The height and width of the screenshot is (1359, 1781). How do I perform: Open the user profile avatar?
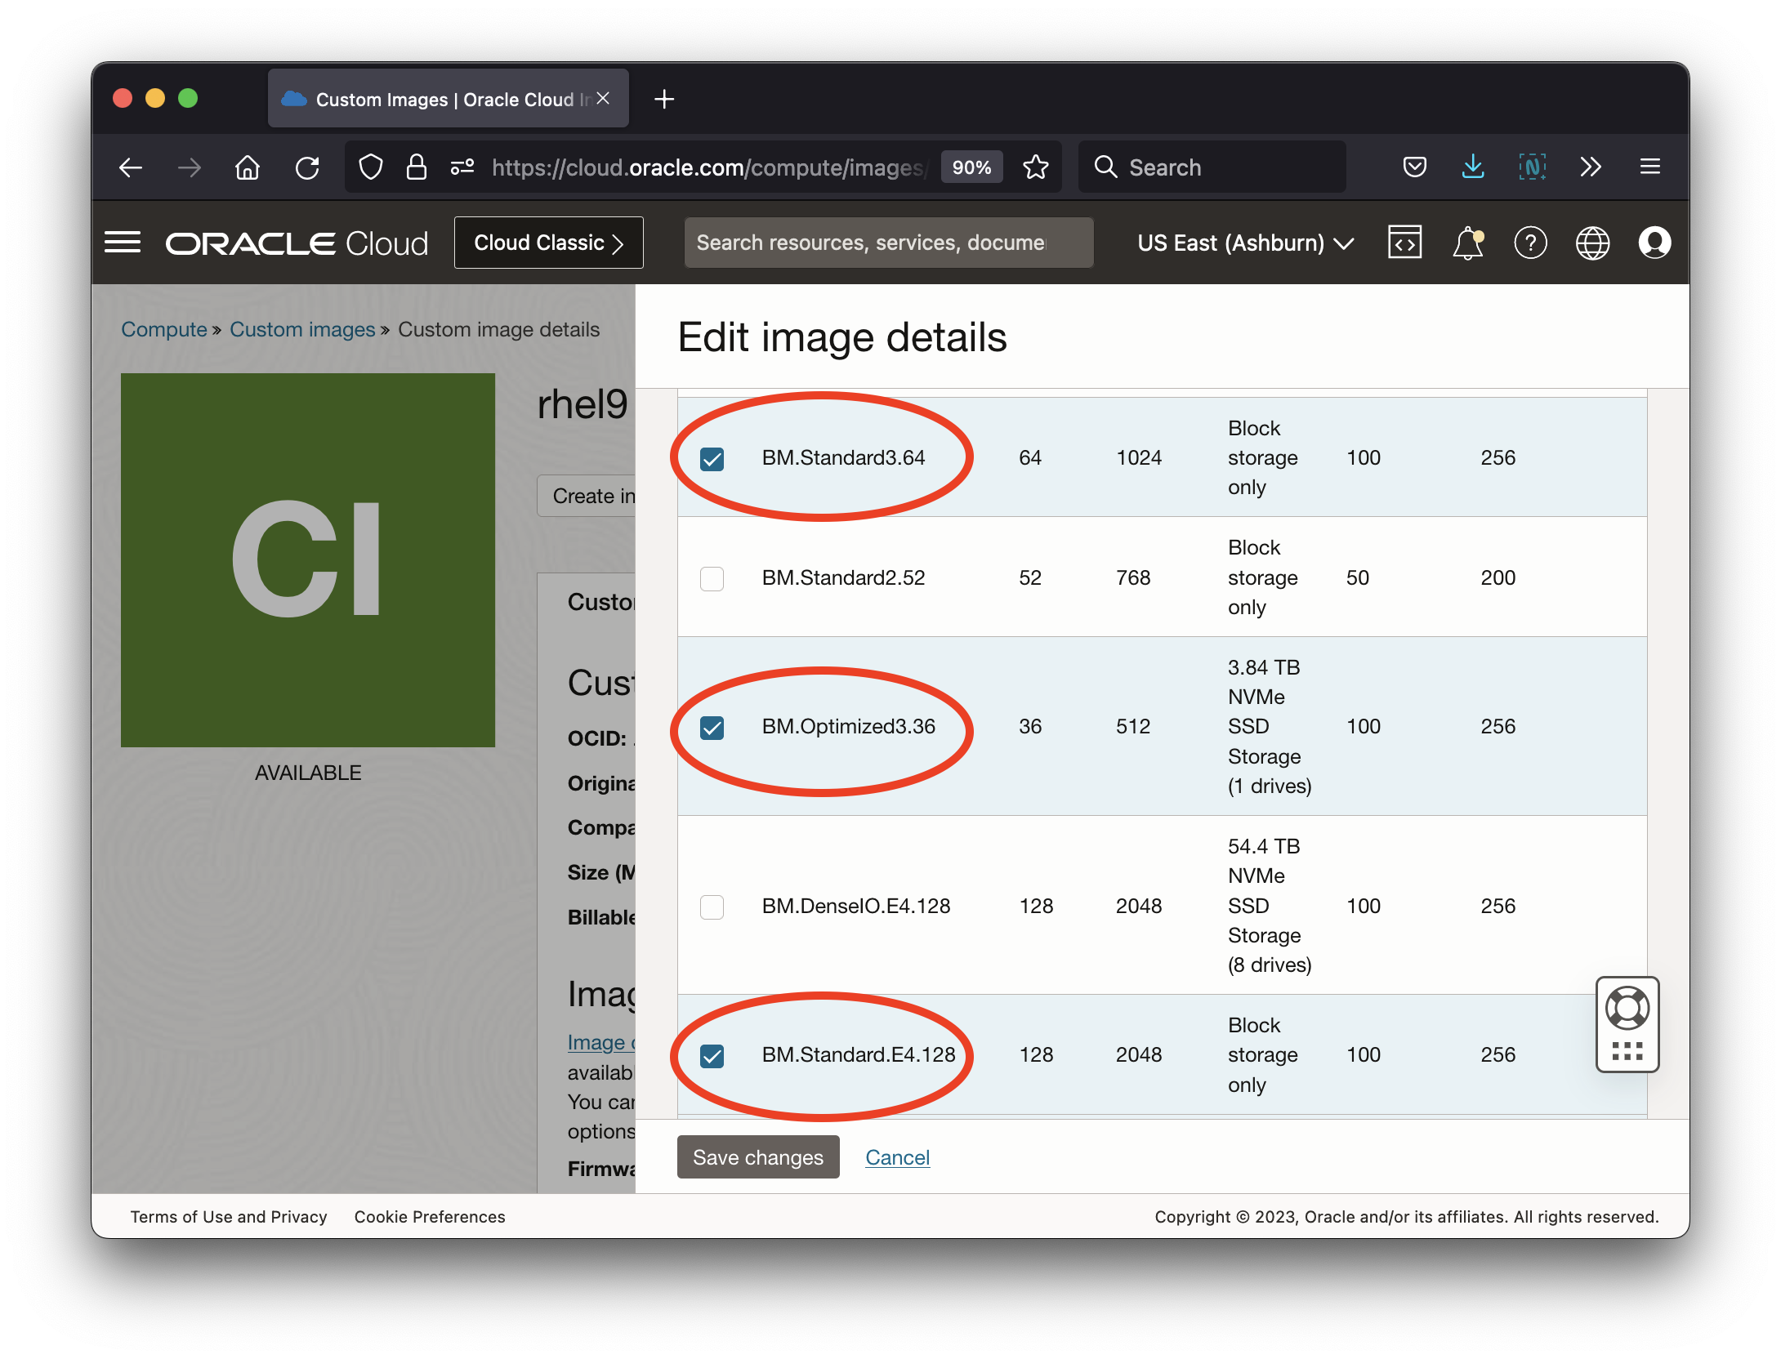[1655, 242]
